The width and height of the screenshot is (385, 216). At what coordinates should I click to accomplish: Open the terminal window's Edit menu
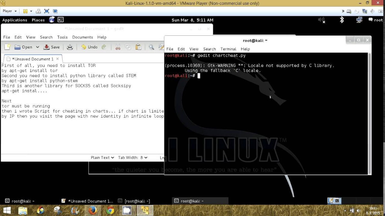[181, 49]
